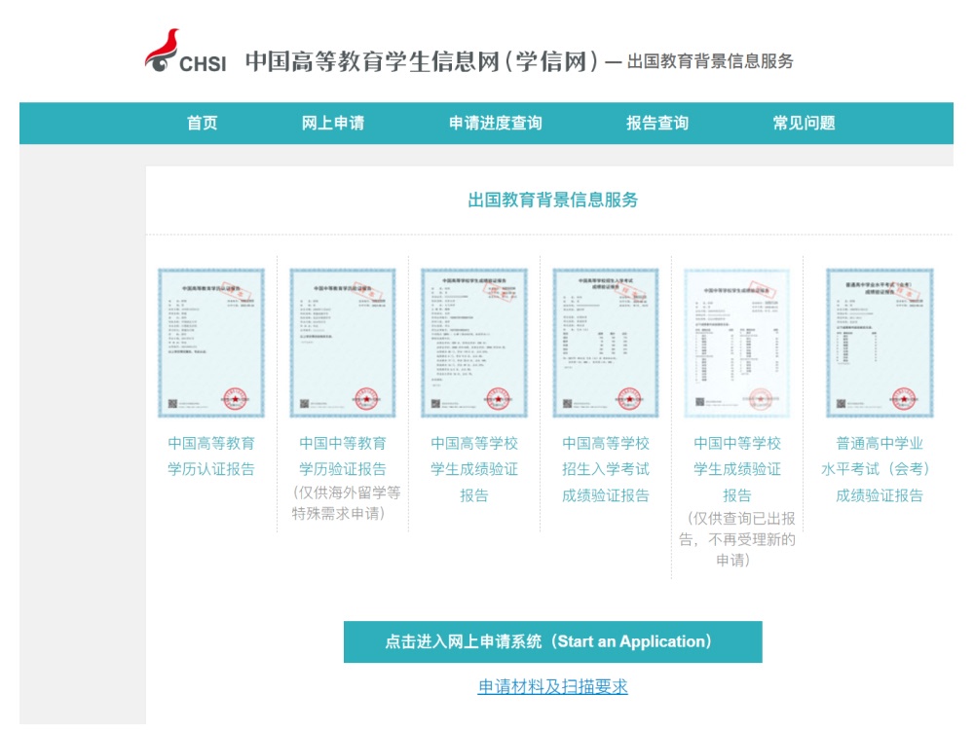Image resolution: width=974 pixels, height=730 pixels.
Task: Open the 申请材料及扫描要求 link
Action: tap(553, 686)
